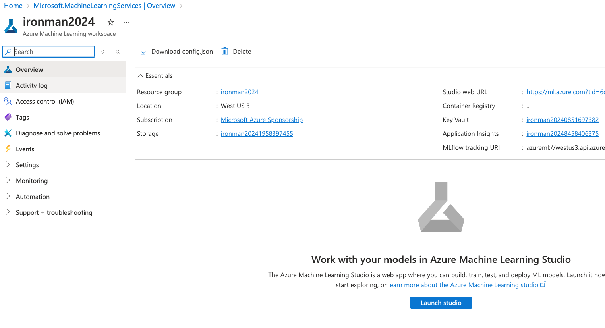The height and width of the screenshot is (328, 605).
Task: Expand the Automation section
Action: click(8, 196)
